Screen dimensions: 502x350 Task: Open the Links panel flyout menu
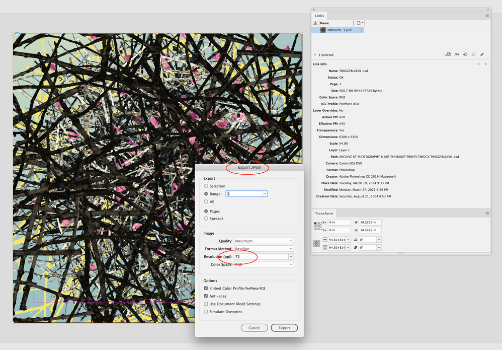click(x=487, y=16)
